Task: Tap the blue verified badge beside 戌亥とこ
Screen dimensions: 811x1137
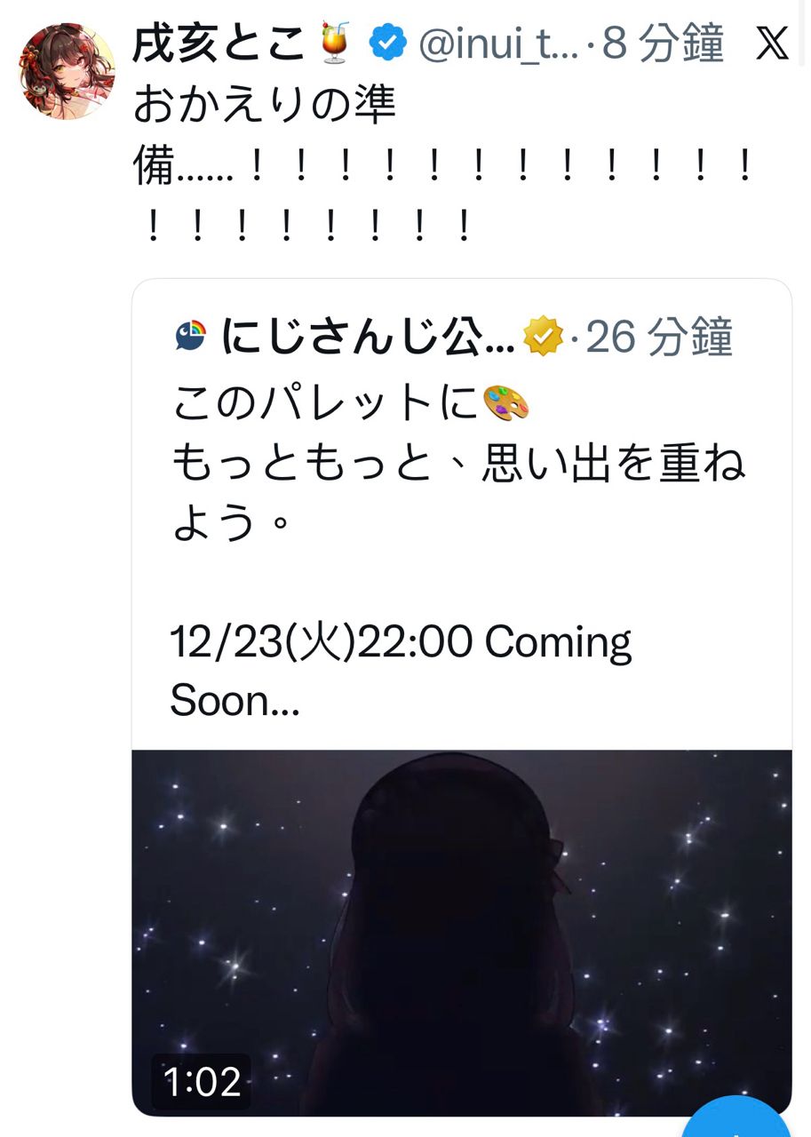Action: tap(387, 43)
